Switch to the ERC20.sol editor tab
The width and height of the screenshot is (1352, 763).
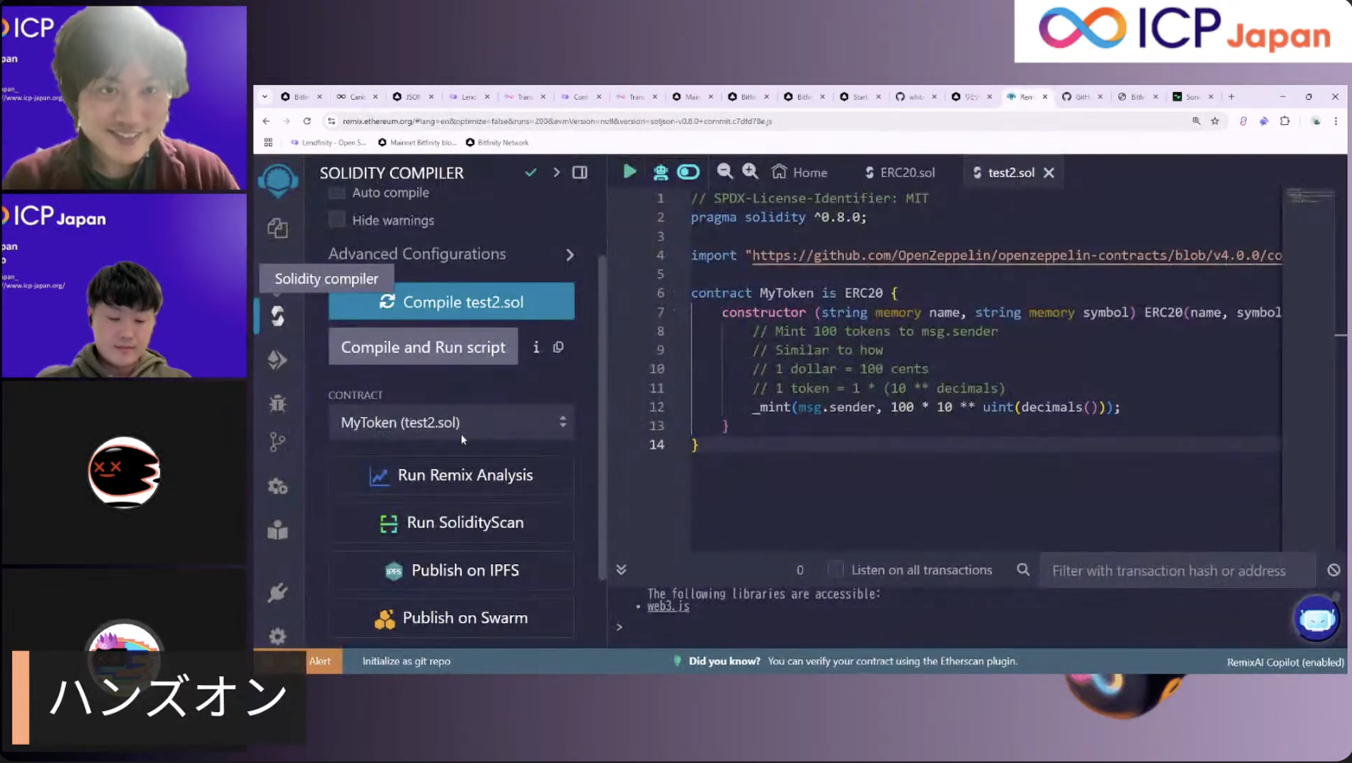coord(900,173)
